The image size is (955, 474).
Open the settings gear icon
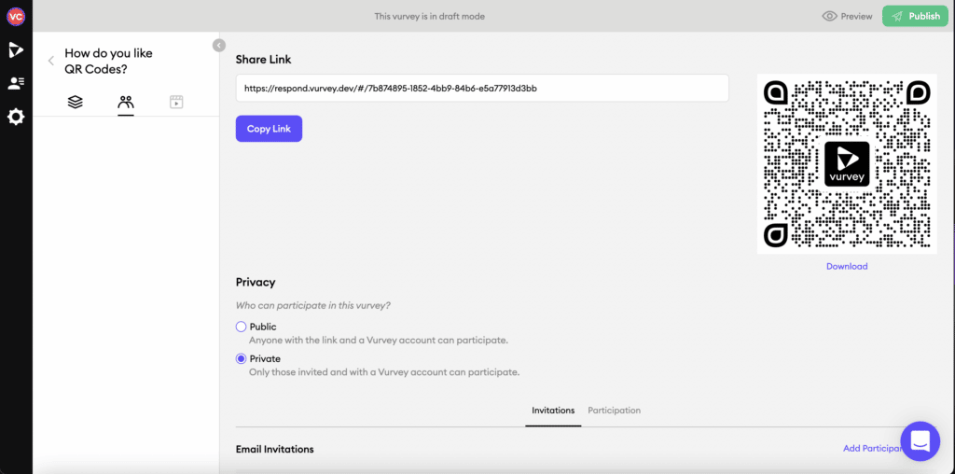[16, 117]
